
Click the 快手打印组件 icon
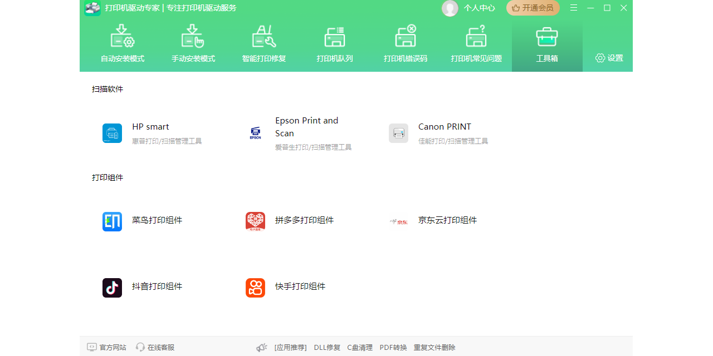(x=255, y=288)
